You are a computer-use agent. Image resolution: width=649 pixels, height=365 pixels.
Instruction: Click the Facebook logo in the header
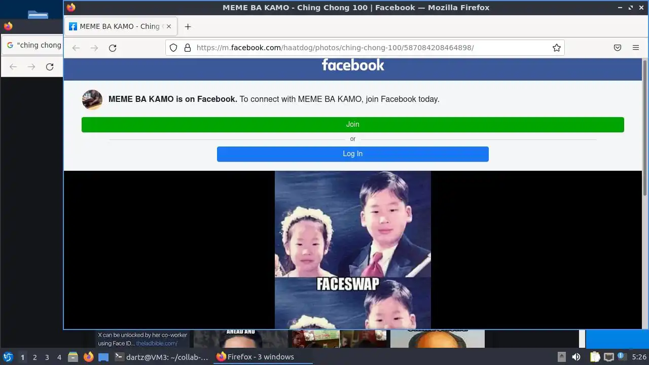(353, 65)
